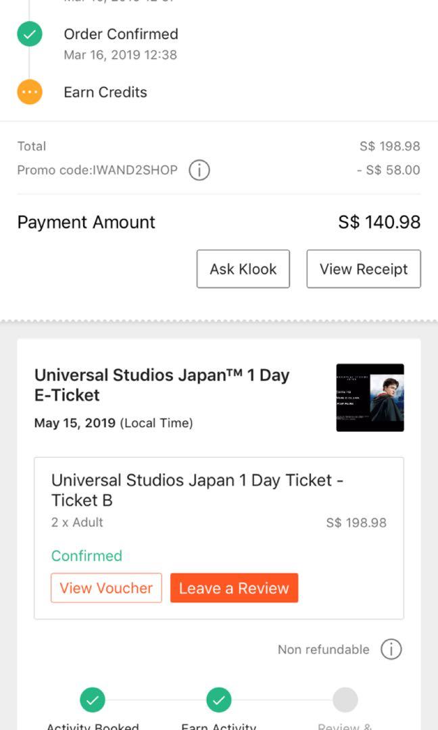The height and width of the screenshot is (730, 438).
Task: Click the Payment Amount S$ 140.98 value
Action: (379, 222)
